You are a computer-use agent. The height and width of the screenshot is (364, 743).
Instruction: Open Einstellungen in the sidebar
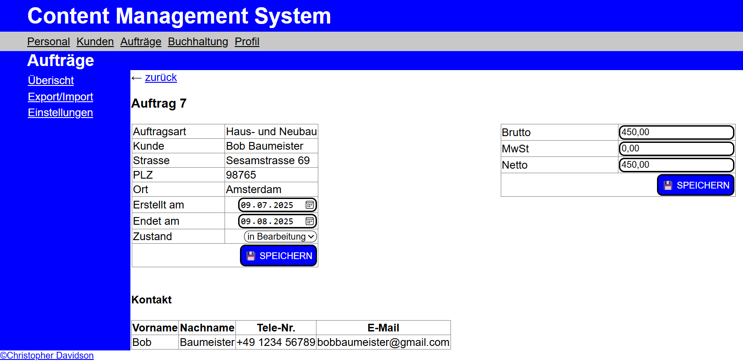pyautogui.click(x=60, y=113)
